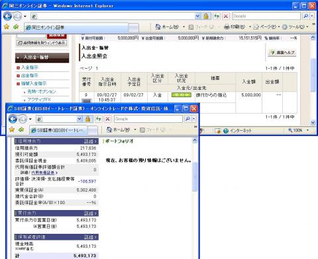Stop loading in SBI証券 window
Screen dimensions: 318x259
[107, 119]
